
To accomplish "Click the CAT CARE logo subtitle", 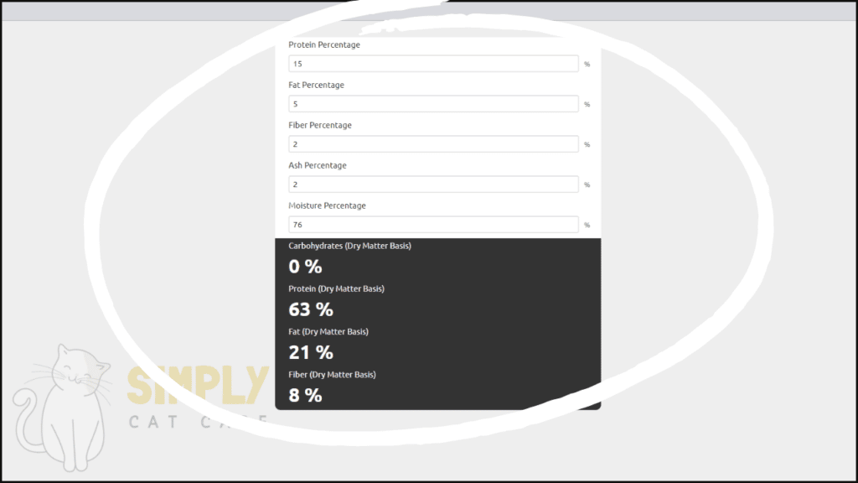I will (199, 422).
